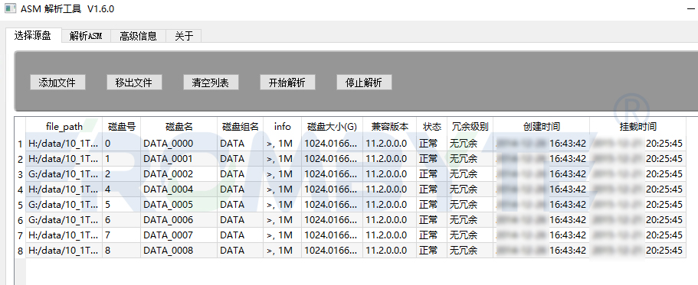Select row header number 2

[x=20, y=159]
